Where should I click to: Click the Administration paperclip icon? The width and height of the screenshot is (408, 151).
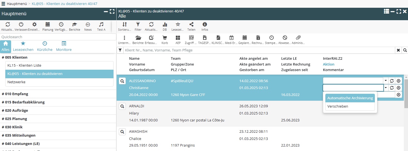[x=298, y=38]
